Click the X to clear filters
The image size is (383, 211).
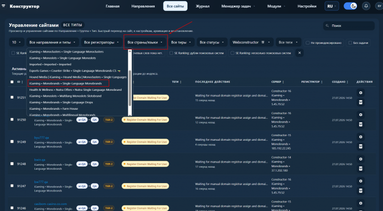point(299,53)
